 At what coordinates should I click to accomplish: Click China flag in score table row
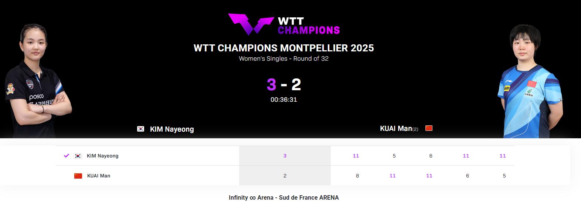pyautogui.click(x=78, y=176)
